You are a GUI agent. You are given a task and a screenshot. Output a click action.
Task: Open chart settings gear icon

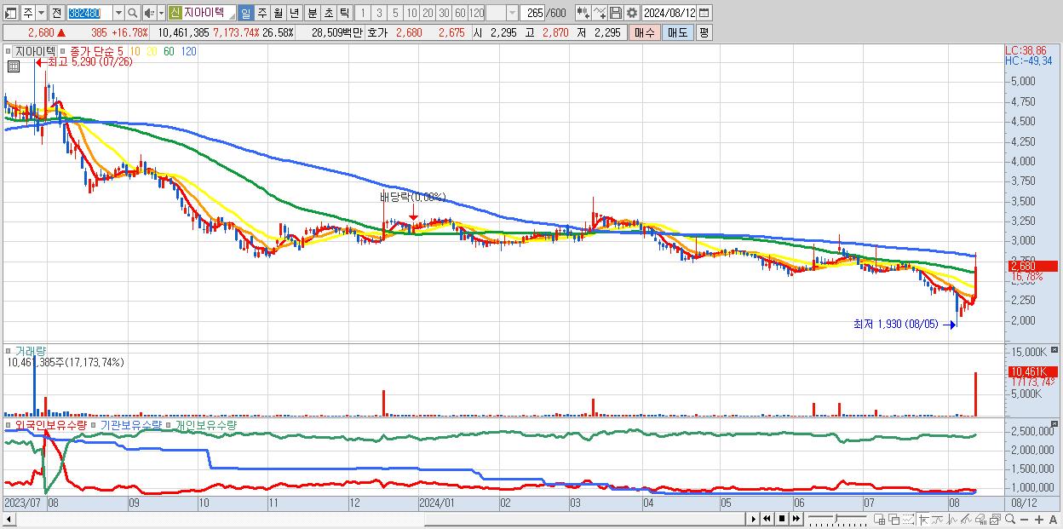pyautogui.click(x=631, y=13)
